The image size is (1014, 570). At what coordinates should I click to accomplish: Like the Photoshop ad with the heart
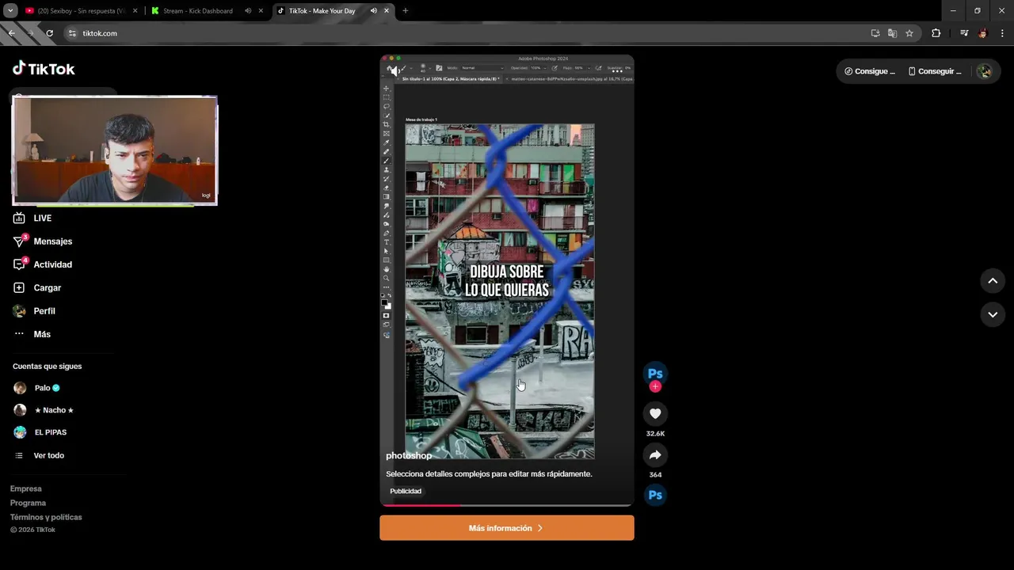(x=655, y=413)
